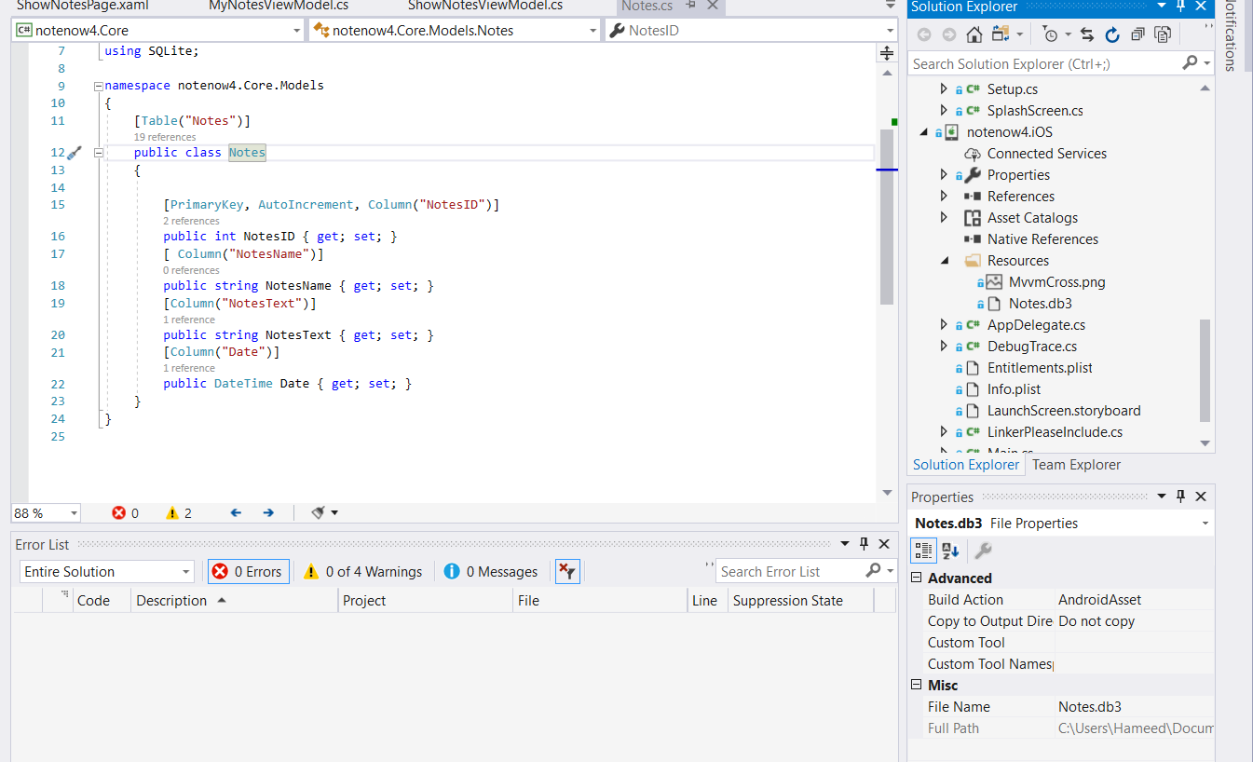Click Sync with Active Document arrows icon
Screen dimensions: 1253x762
(x=1087, y=34)
